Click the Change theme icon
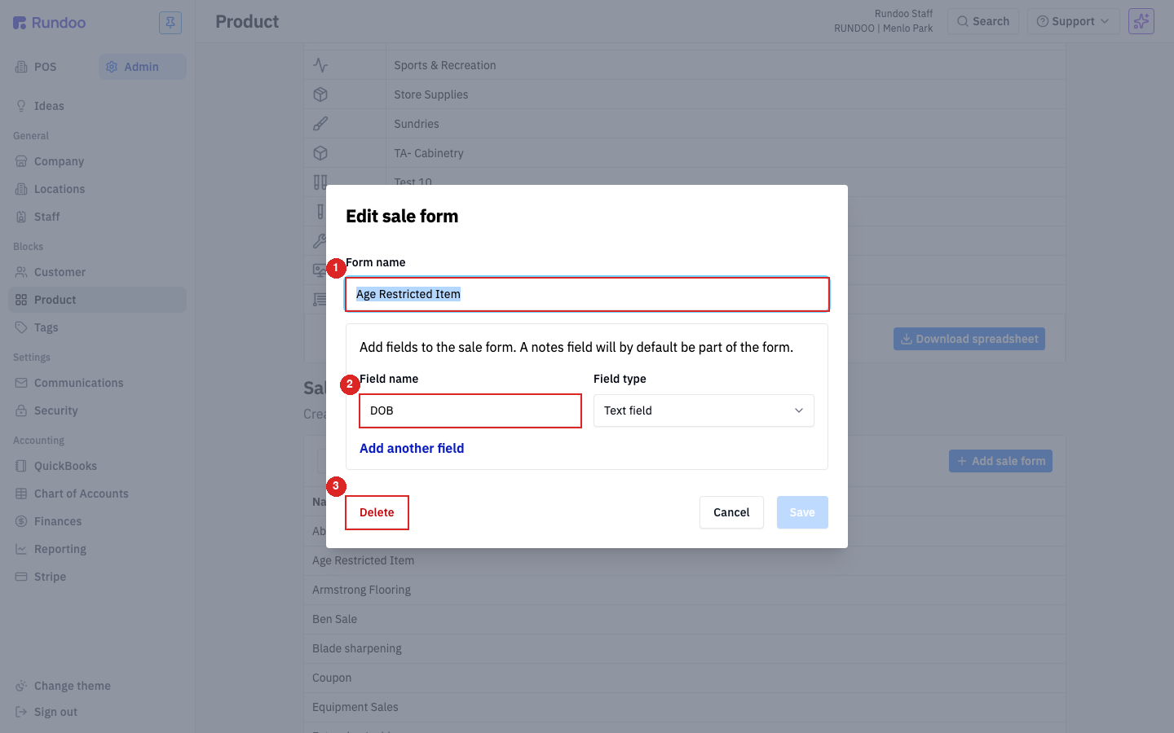 point(21,686)
